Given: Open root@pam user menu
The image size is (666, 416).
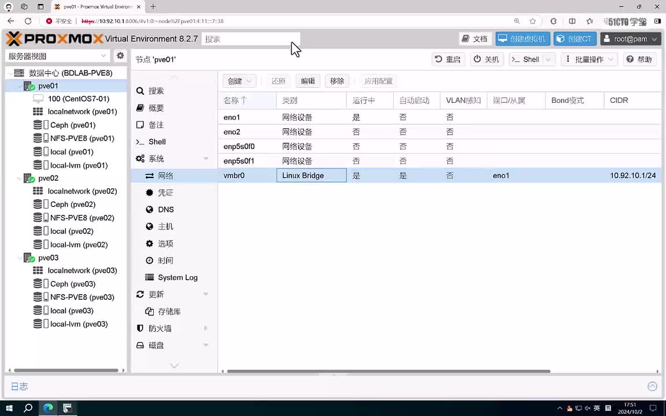Looking at the screenshot, I should [x=630, y=39].
